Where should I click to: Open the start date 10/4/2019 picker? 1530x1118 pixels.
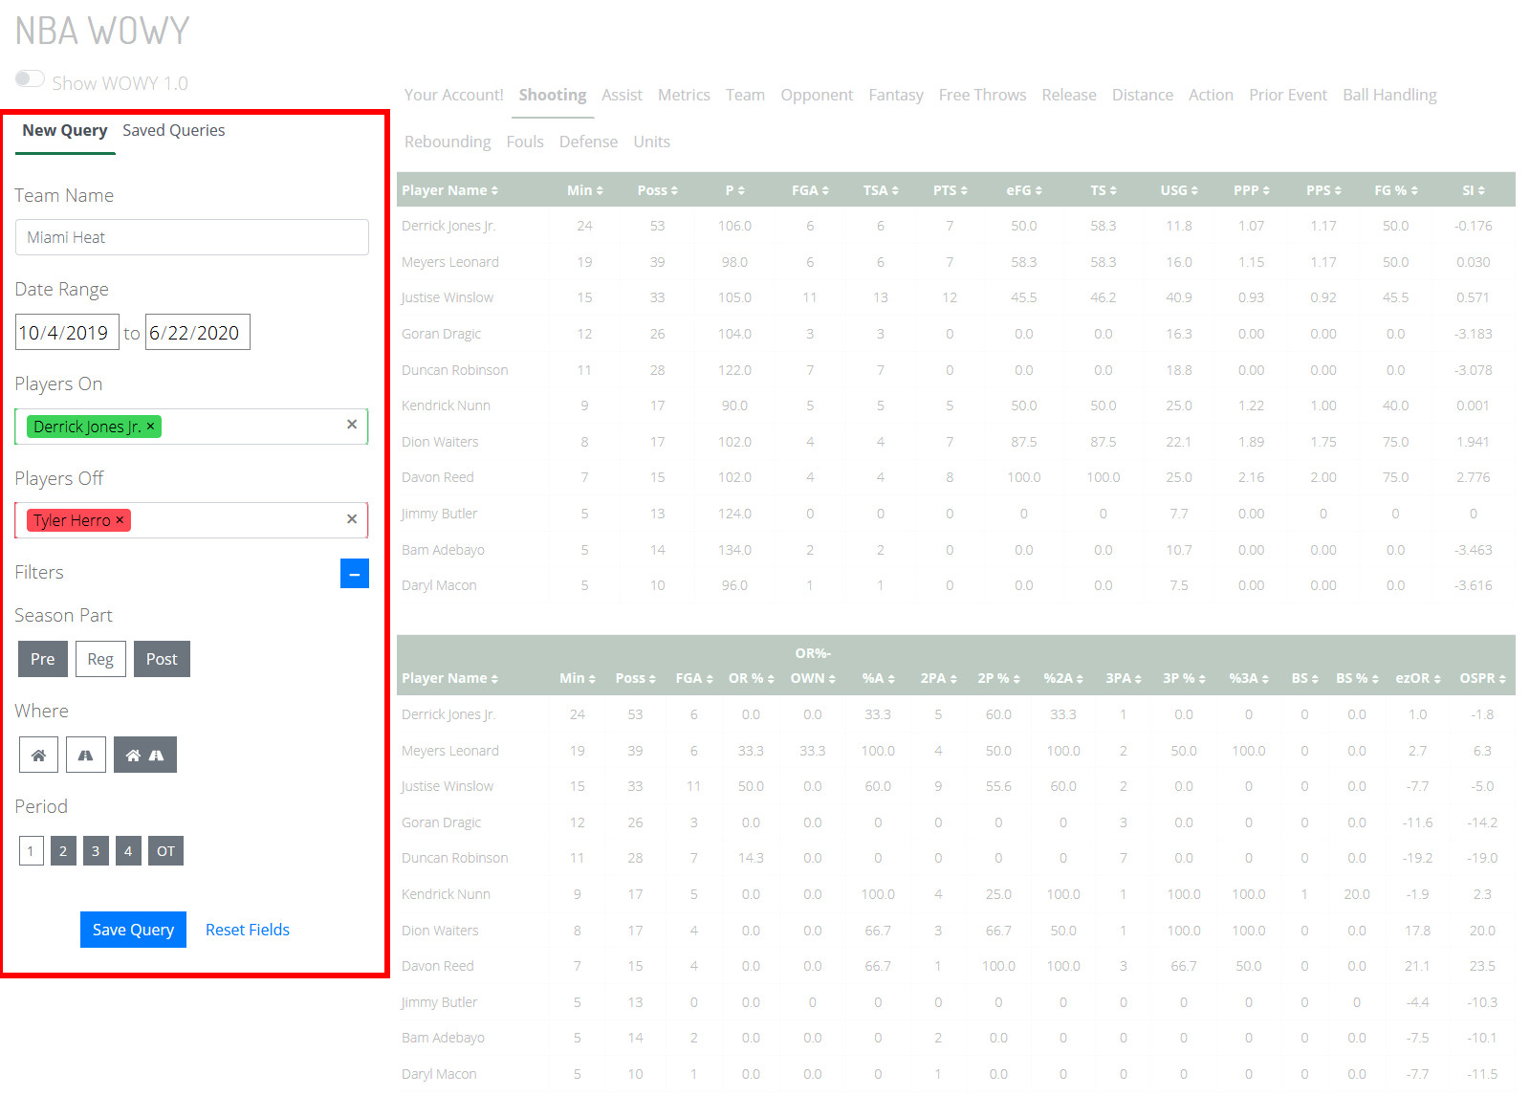click(x=66, y=333)
